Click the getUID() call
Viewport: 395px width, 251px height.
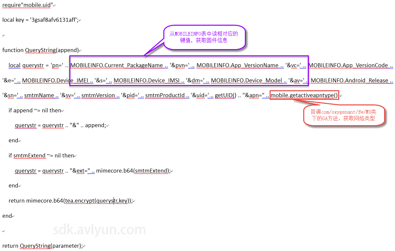click(x=225, y=95)
